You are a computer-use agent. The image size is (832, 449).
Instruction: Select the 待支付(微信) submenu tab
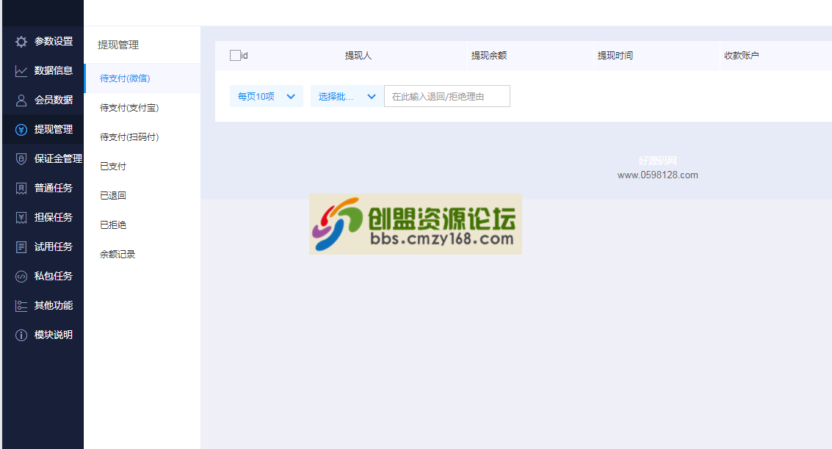coord(142,79)
